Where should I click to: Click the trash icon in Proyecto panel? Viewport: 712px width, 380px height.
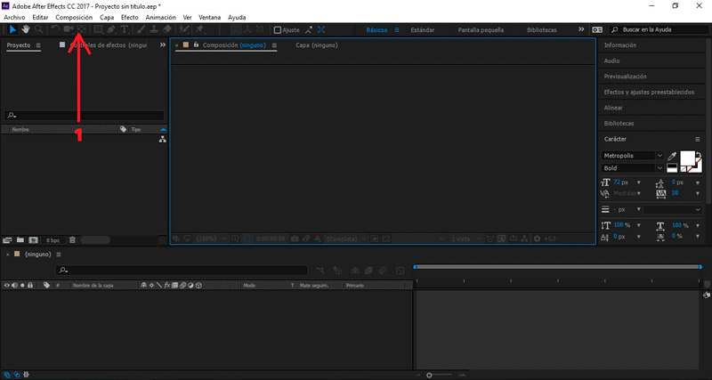pyautogui.click(x=72, y=239)
